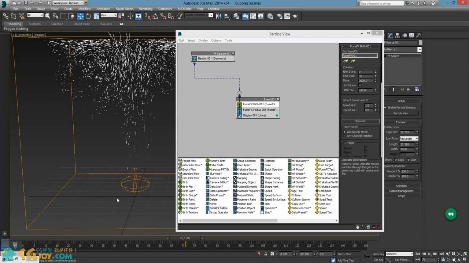
Task: Open the Krakatoa menu
Action: coord(213,9)
